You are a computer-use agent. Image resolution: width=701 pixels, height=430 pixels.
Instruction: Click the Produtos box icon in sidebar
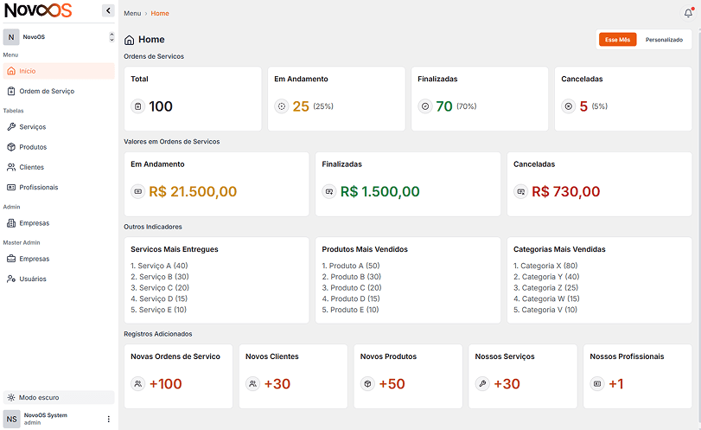tap(11, 147)
